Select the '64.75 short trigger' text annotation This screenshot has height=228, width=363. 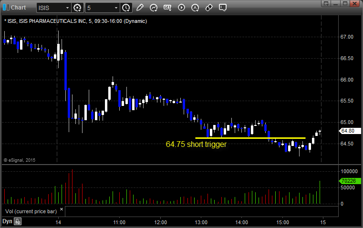point(196,144)
